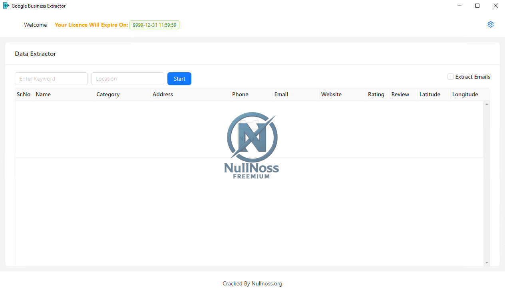Select the Welcome tab

(35, 25)
